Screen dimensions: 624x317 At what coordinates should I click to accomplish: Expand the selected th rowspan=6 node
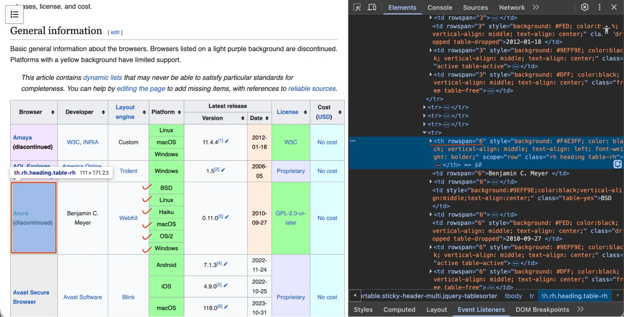tap(430, 141)
